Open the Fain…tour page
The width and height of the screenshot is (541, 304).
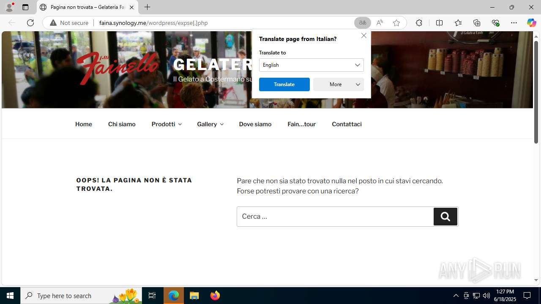(x=301, y=124)
